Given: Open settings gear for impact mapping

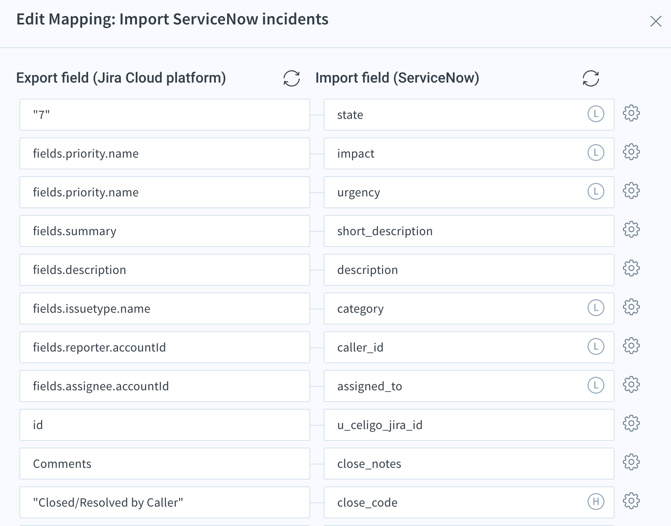Looking at the screenshot, I should (x=631, y=152).
